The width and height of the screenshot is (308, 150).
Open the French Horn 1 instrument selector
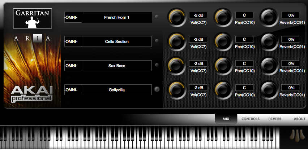[x=117, y=17]
